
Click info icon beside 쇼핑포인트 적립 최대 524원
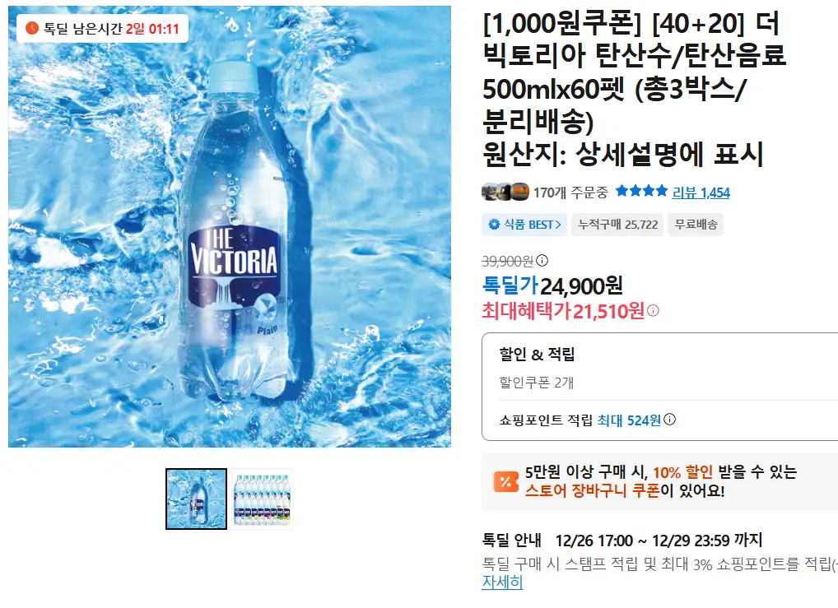[669, 420]
